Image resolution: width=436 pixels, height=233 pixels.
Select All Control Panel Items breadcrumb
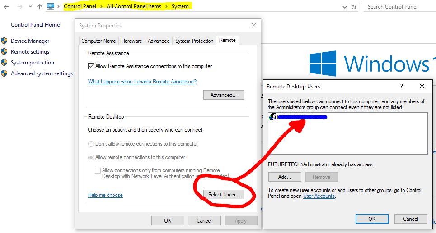pyautogui.click(x=134, y=6)
